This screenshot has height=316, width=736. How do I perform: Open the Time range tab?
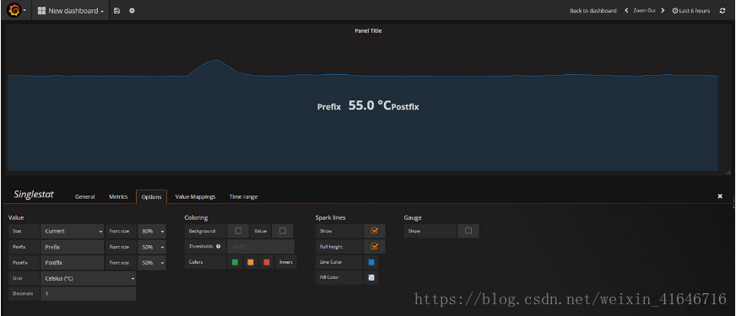[x=243, y=197]
